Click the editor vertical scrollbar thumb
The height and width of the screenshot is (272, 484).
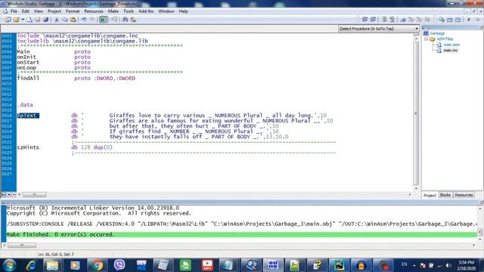[x=416, y=113]
